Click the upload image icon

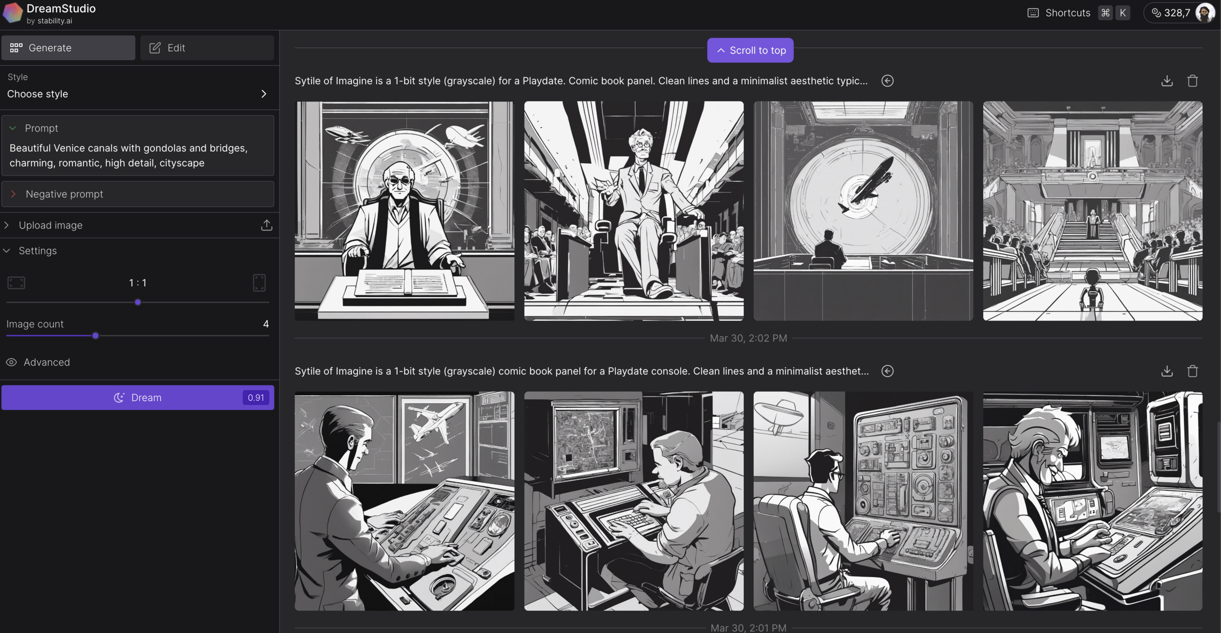(x=266, y=225)
